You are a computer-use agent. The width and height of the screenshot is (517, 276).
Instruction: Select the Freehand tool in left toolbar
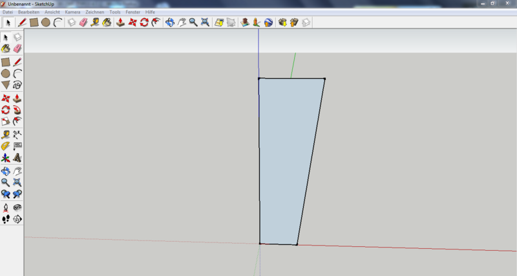(x=17, y=85)
